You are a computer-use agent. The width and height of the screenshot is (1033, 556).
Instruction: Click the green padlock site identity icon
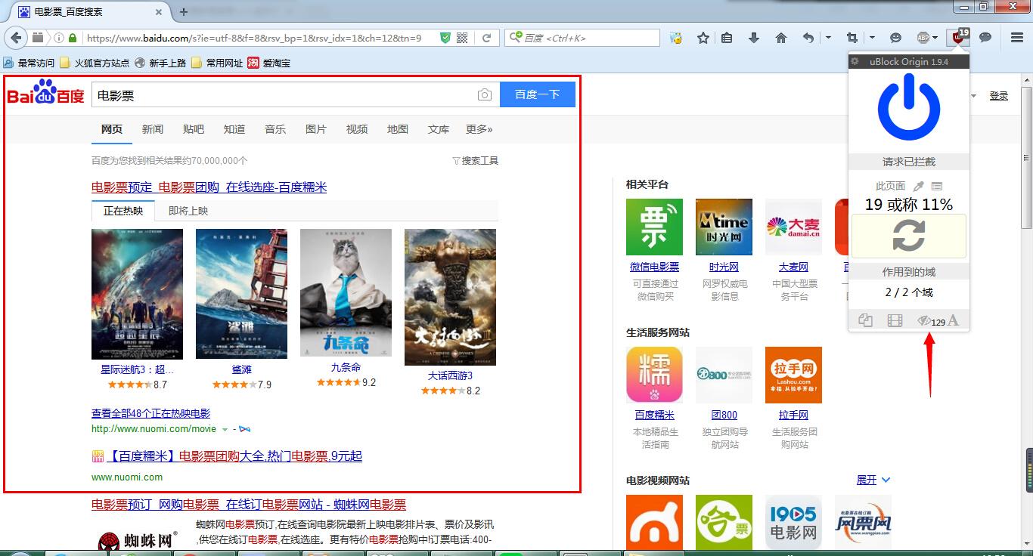click(73, 38)
